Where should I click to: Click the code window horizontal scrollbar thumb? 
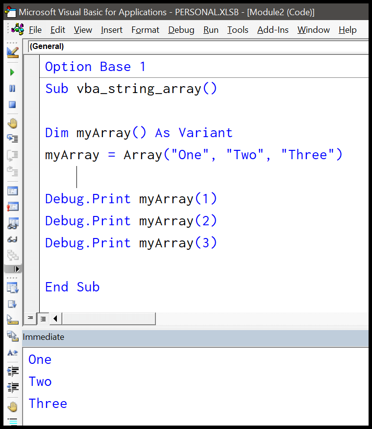[108, 318]
